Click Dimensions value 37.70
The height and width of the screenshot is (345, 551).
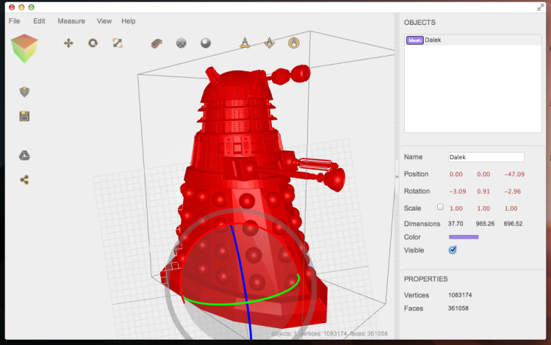[455, 224]
